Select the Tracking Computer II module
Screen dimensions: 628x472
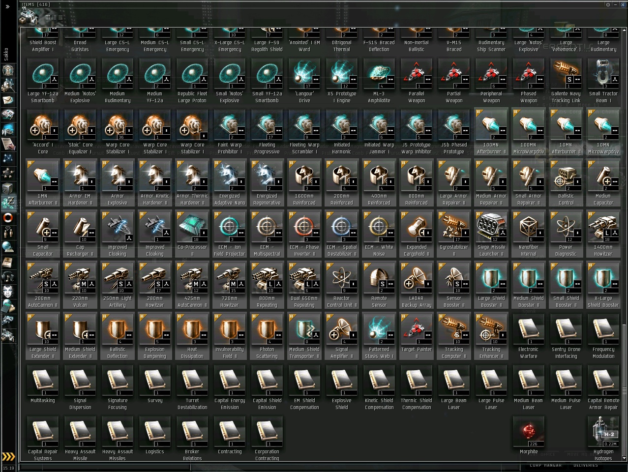click(x=454, y=336)
